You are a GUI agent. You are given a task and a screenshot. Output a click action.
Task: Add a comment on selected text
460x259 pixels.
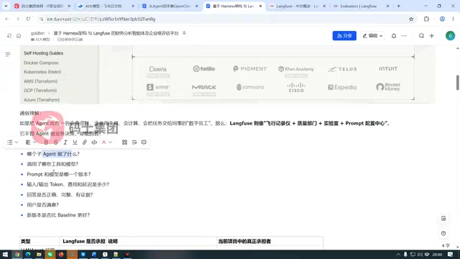(x=144, y=142)
